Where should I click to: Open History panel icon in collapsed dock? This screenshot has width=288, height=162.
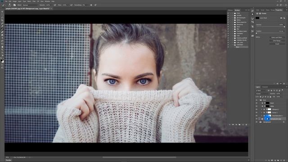click(x=252, y=11)
